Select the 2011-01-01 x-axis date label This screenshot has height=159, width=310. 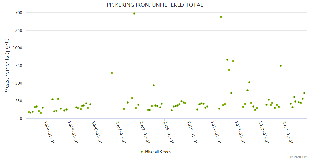tap(216, 132)
